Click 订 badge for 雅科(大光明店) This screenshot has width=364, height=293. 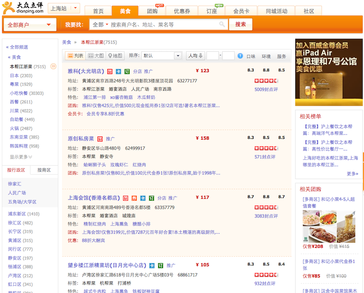pos(127,72)
